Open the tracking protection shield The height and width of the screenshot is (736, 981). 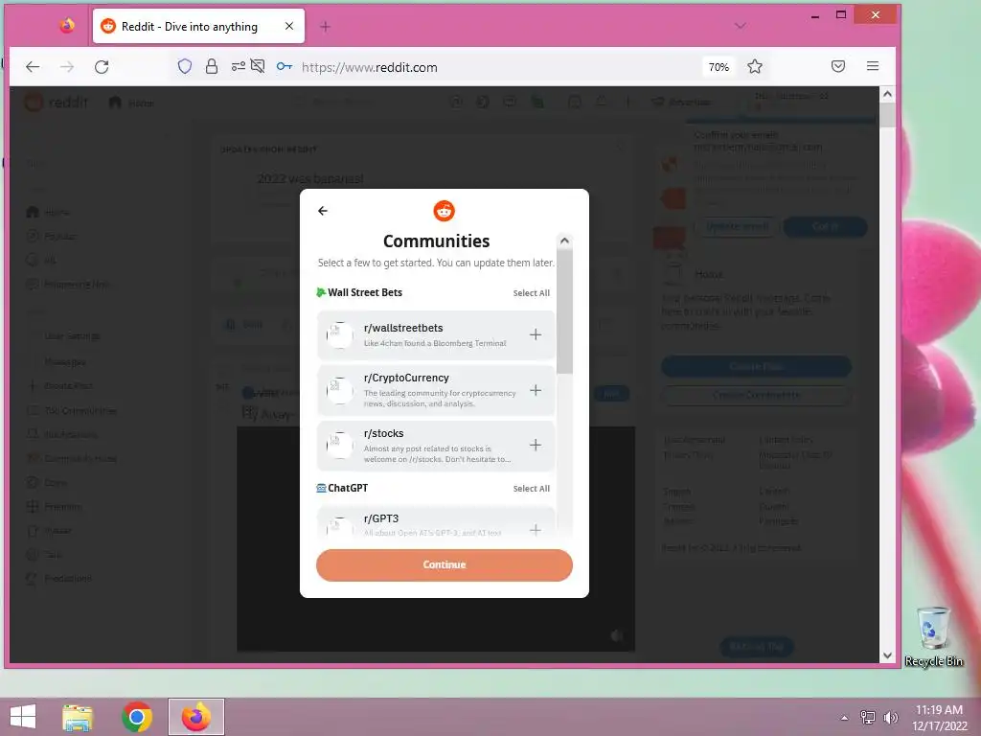(x=185, y=66)
